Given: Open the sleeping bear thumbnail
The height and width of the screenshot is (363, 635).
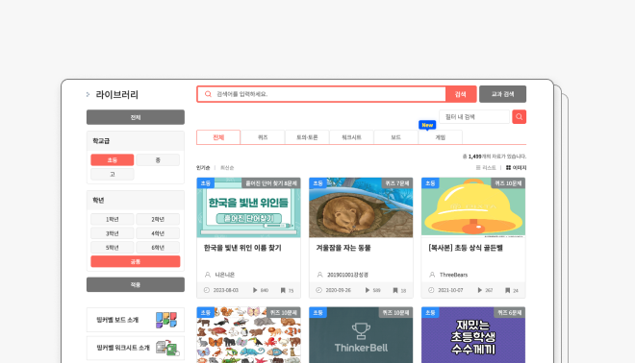Looking at the screenshot, I should click(361, 207).
